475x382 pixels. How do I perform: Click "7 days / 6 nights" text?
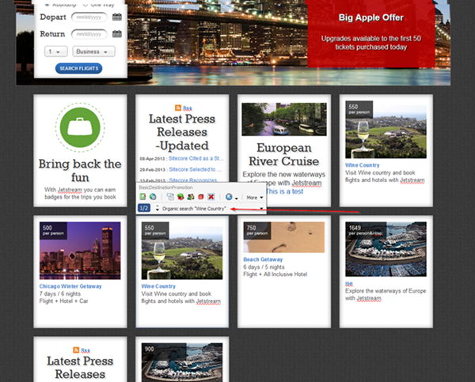(x=60, y=293)
